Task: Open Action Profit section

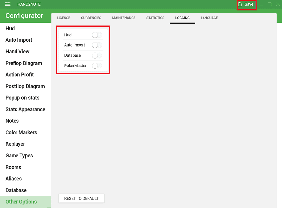Action: tap(26, 75)
